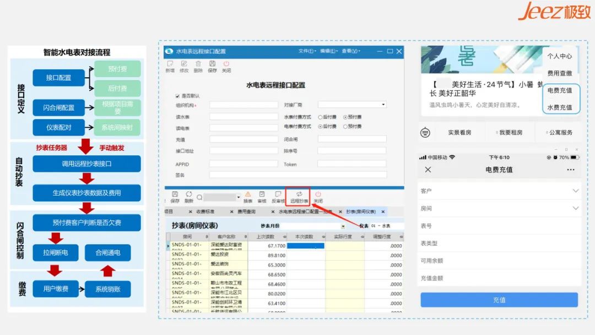This screenshot has width=595, height=335.
Task: Open the 对接厂商 dropdown
Action: click(383, 105)
